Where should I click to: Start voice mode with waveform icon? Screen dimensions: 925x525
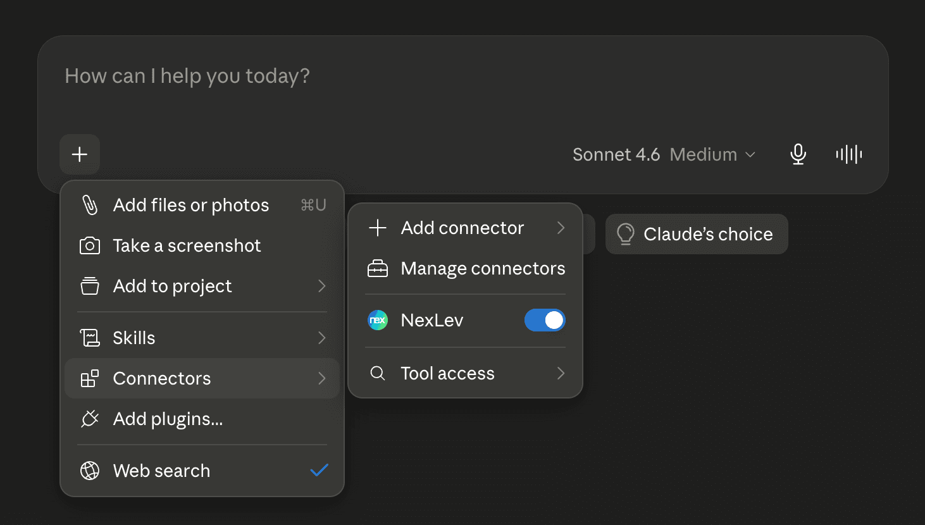[x=849, y=154]
